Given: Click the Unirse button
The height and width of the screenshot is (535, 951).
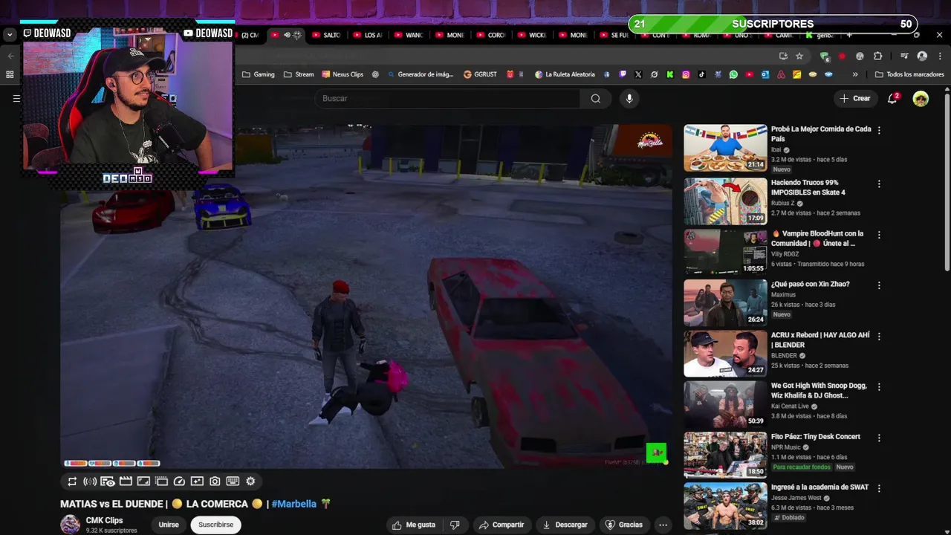Looking at the screenshot, I should [x=169, y=525].
